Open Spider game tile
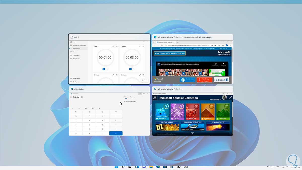The width and height of the screenshot is (302, 170). pos(177,112)
